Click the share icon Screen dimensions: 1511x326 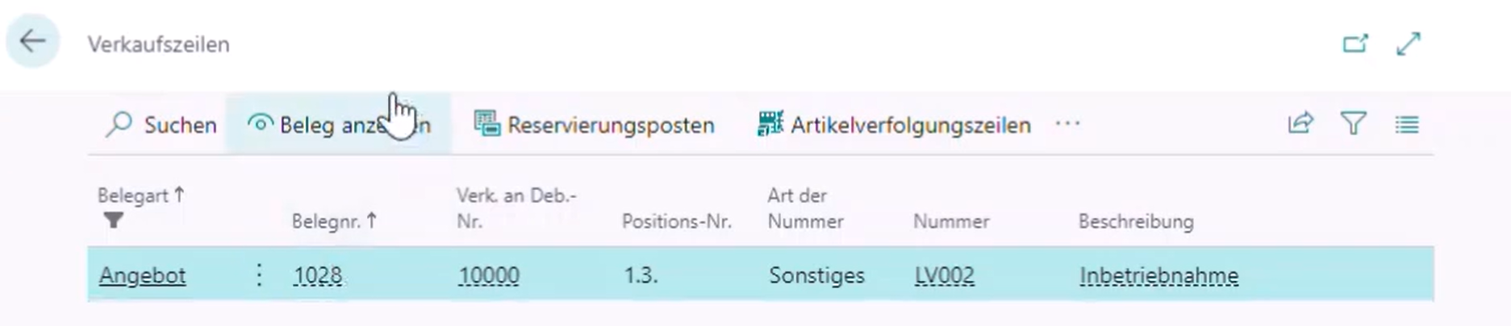tap(1300, 124)
